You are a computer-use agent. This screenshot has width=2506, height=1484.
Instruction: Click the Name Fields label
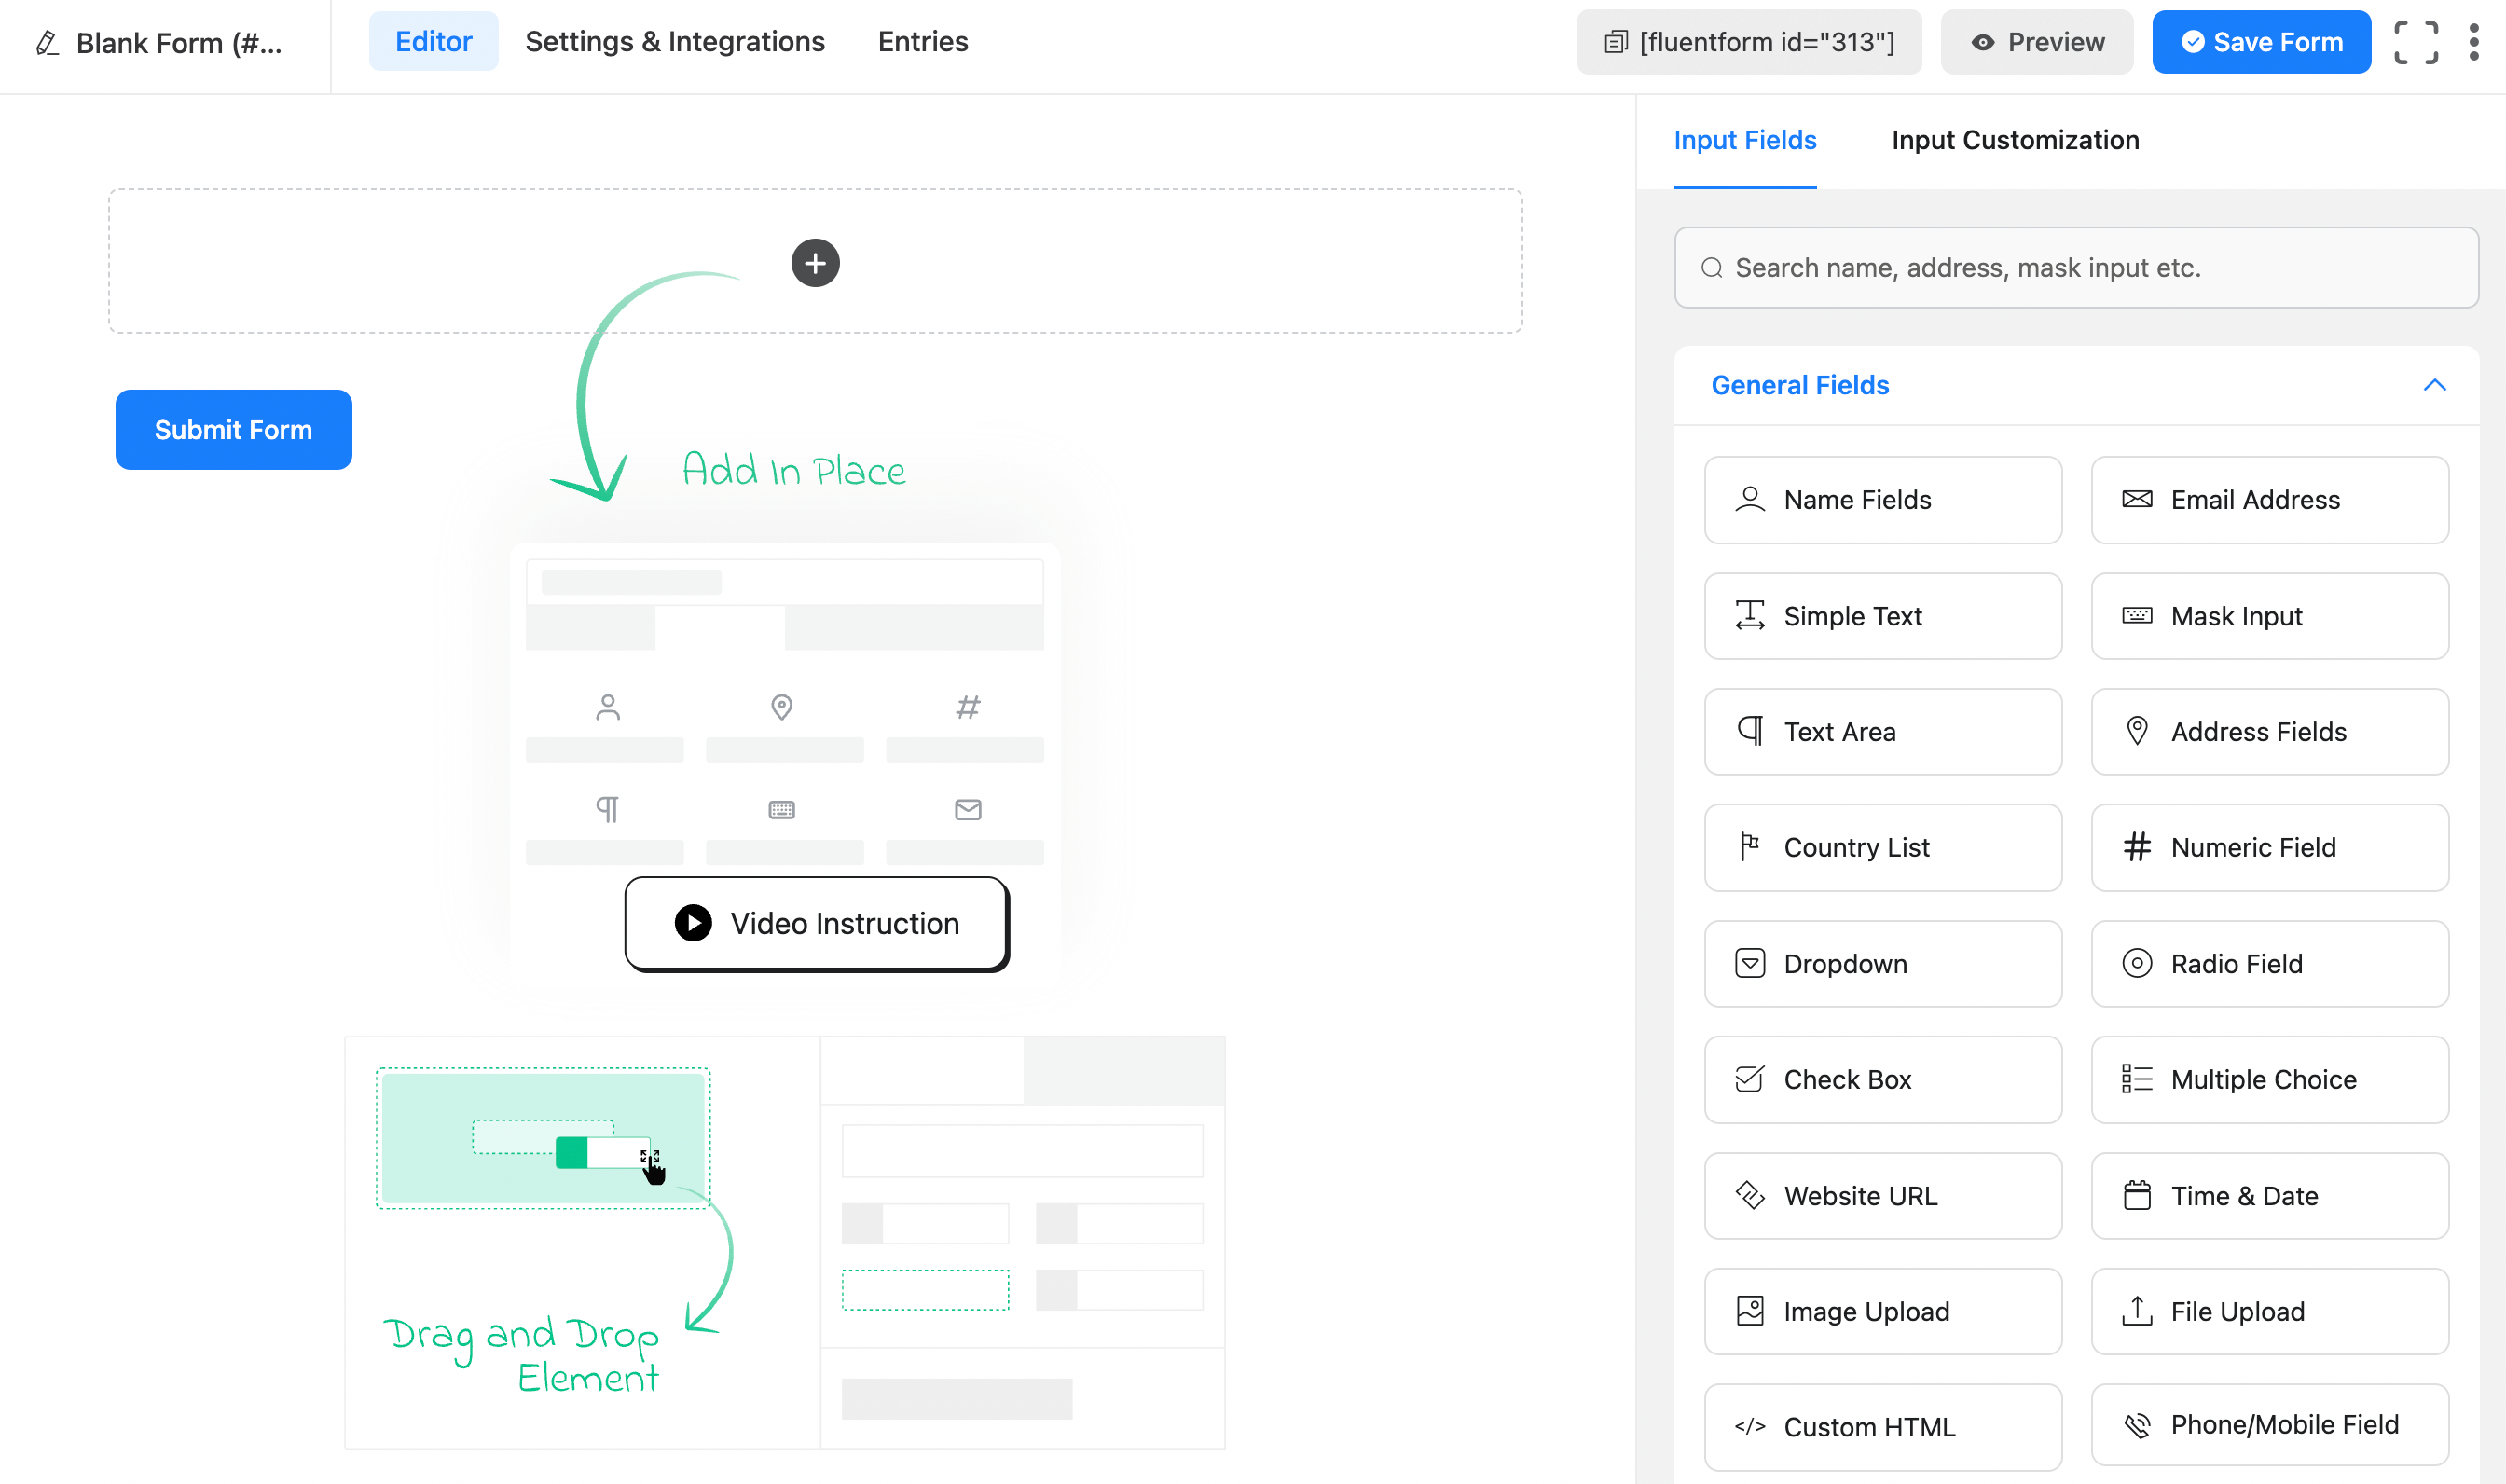[x=1857, y=499]
